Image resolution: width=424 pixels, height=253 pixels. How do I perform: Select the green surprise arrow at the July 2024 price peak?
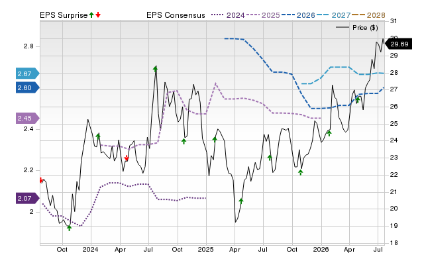[155, 69]
